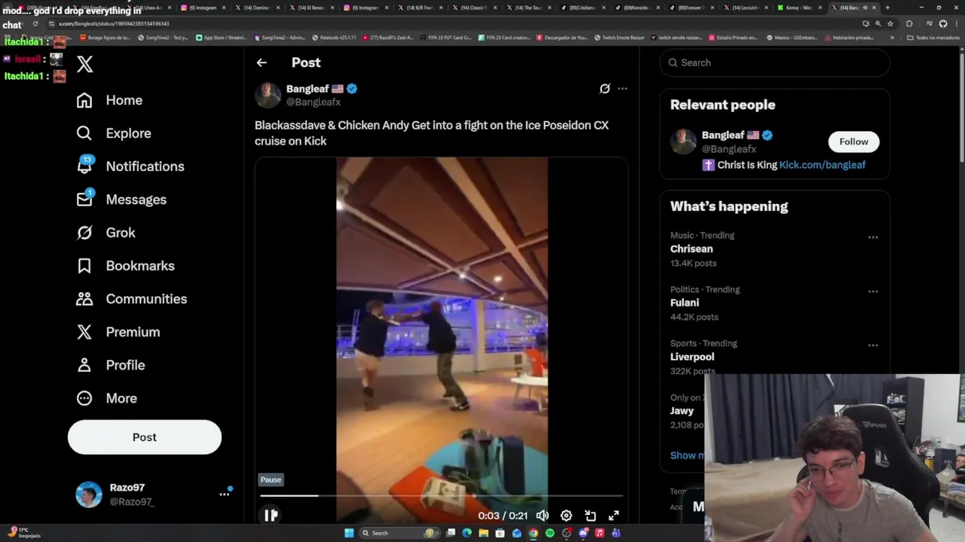
Task: Open Discord from taskbar
Action: (x=583, y=533)
